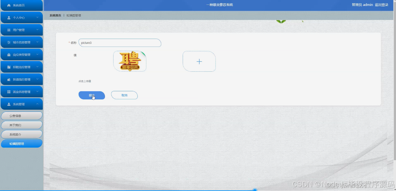This screenshot has height=191, width=396.
Task: Click the 点击上传值 hint text
Action: coord(85,81)
